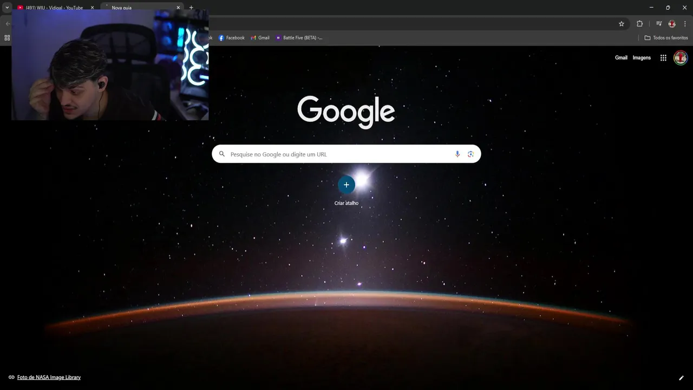Close the WIU - Vidigal YouTube tab
Screen dimensions: 693x390
point(92,8)
